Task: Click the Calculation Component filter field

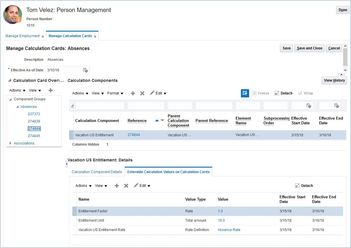Action: click(x=100, y=106)
